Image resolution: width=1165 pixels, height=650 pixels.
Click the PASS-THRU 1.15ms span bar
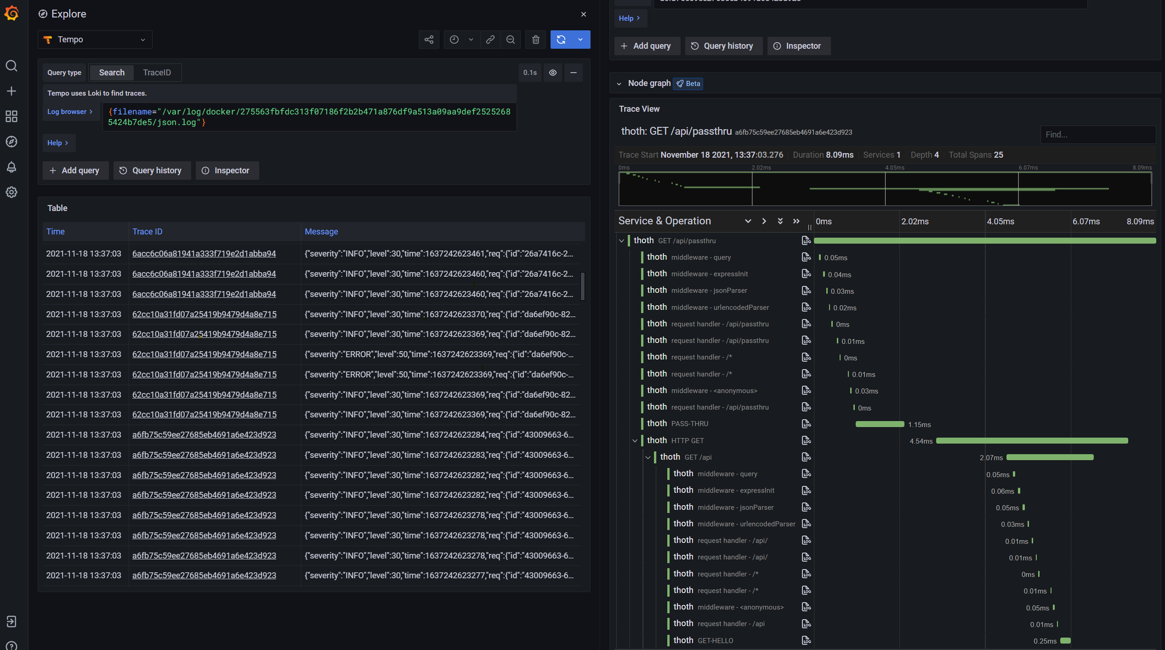point(880,424)
